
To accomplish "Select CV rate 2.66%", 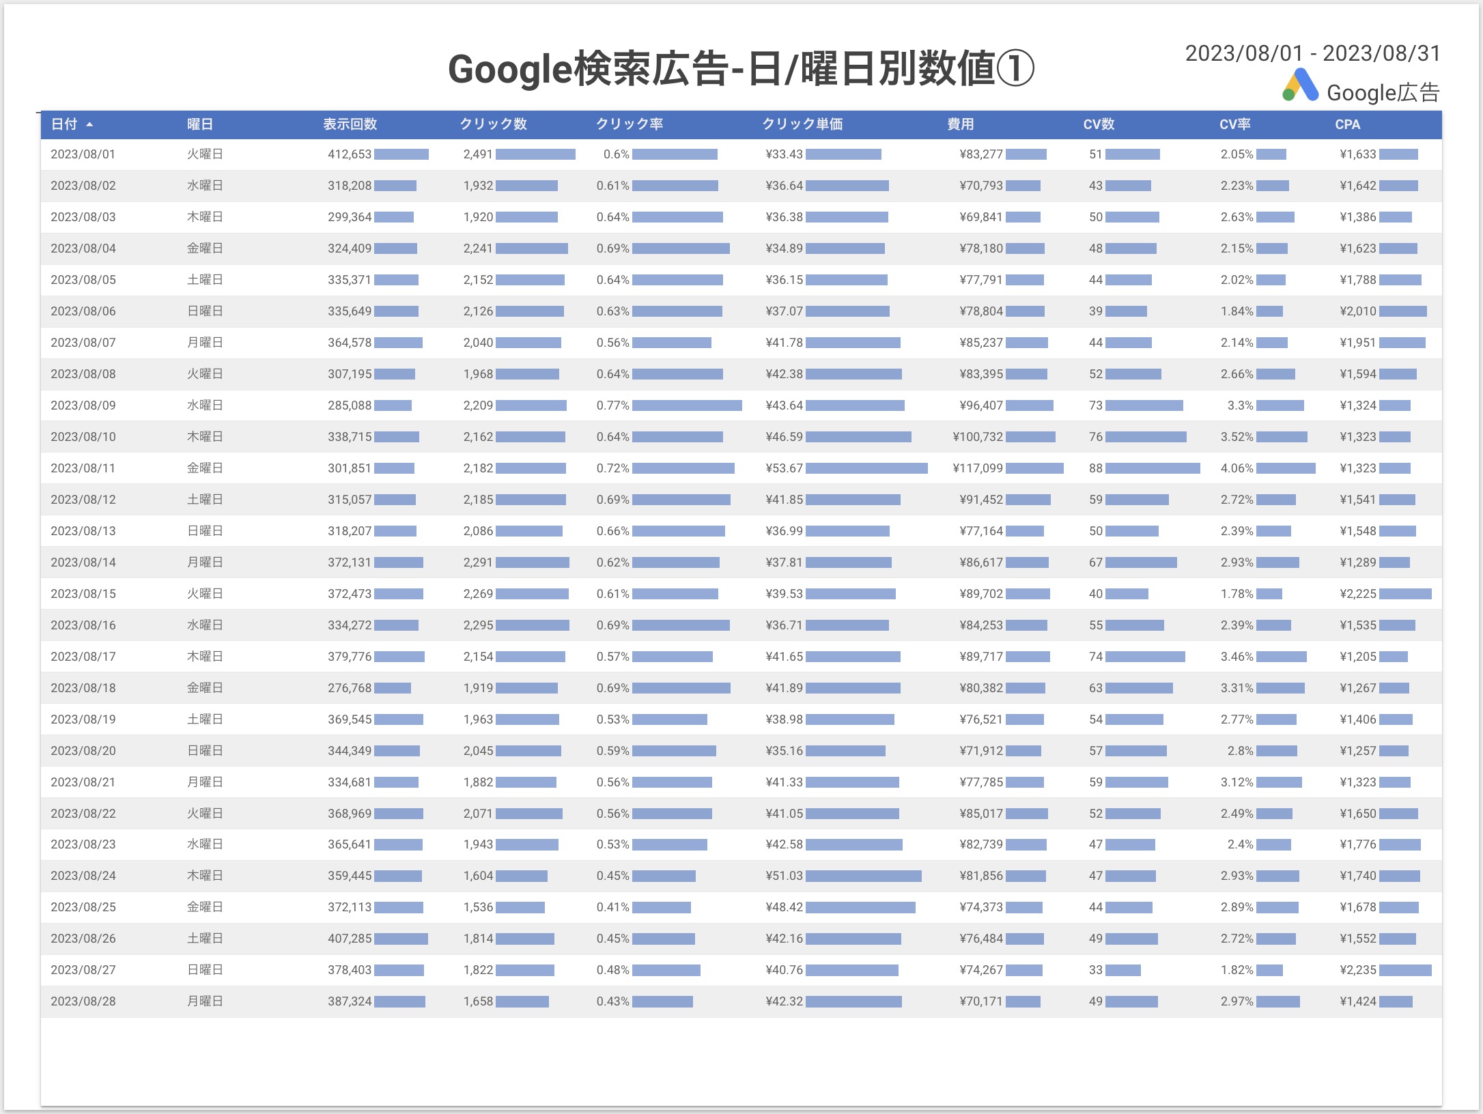I will (x=1237, y=374).
